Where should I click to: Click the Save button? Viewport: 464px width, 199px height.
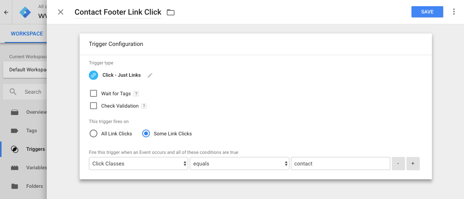[427, 12]
